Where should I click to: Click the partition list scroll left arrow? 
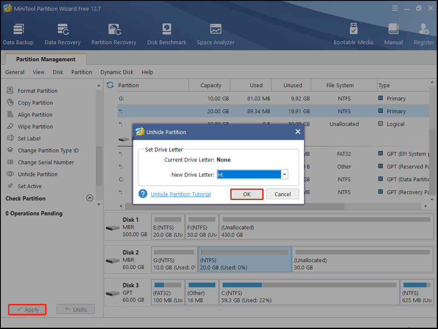(121, 206)
